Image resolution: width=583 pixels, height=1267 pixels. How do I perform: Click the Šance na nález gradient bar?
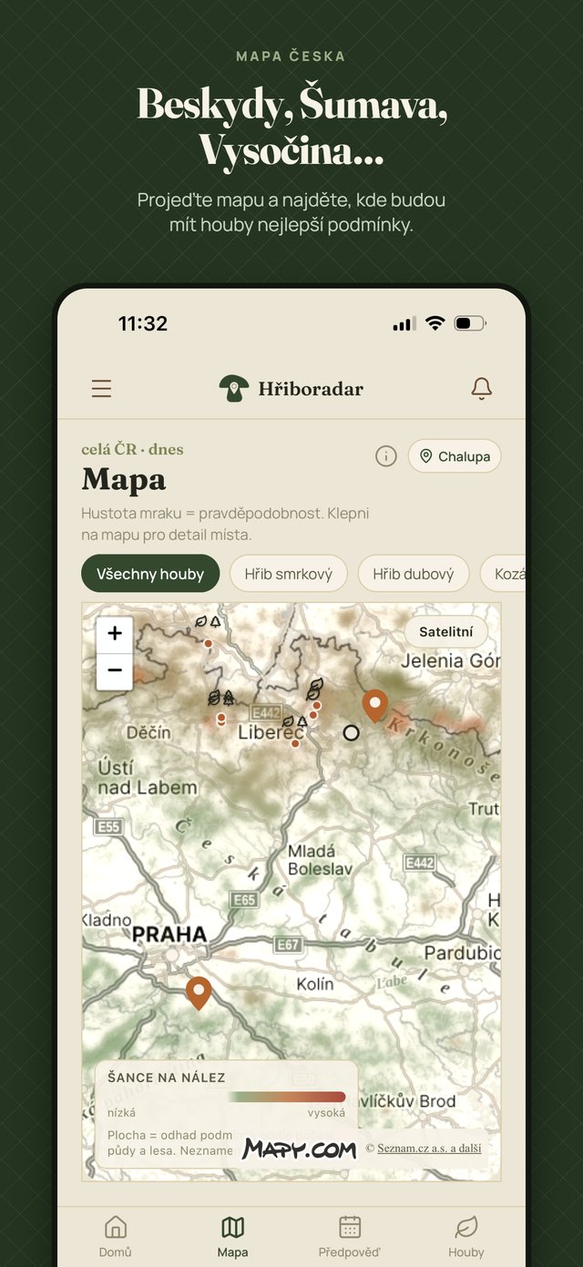coord(286,1097)
